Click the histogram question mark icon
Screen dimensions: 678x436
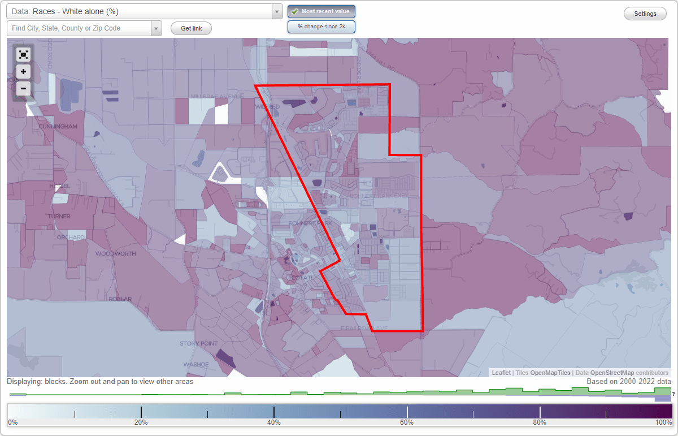pos(673,394)
